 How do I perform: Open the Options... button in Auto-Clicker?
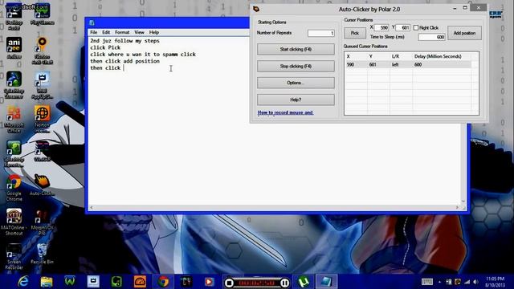tap(296, 83)
